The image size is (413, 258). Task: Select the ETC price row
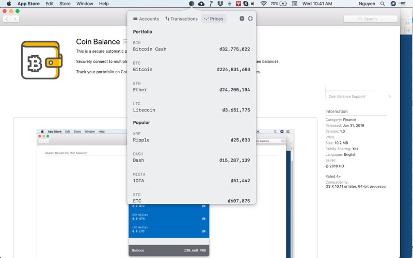tap(192, 198)
